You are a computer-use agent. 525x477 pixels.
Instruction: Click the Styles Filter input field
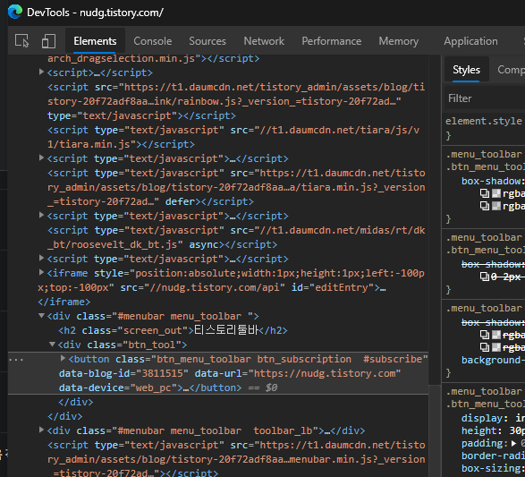click(485, 98)
